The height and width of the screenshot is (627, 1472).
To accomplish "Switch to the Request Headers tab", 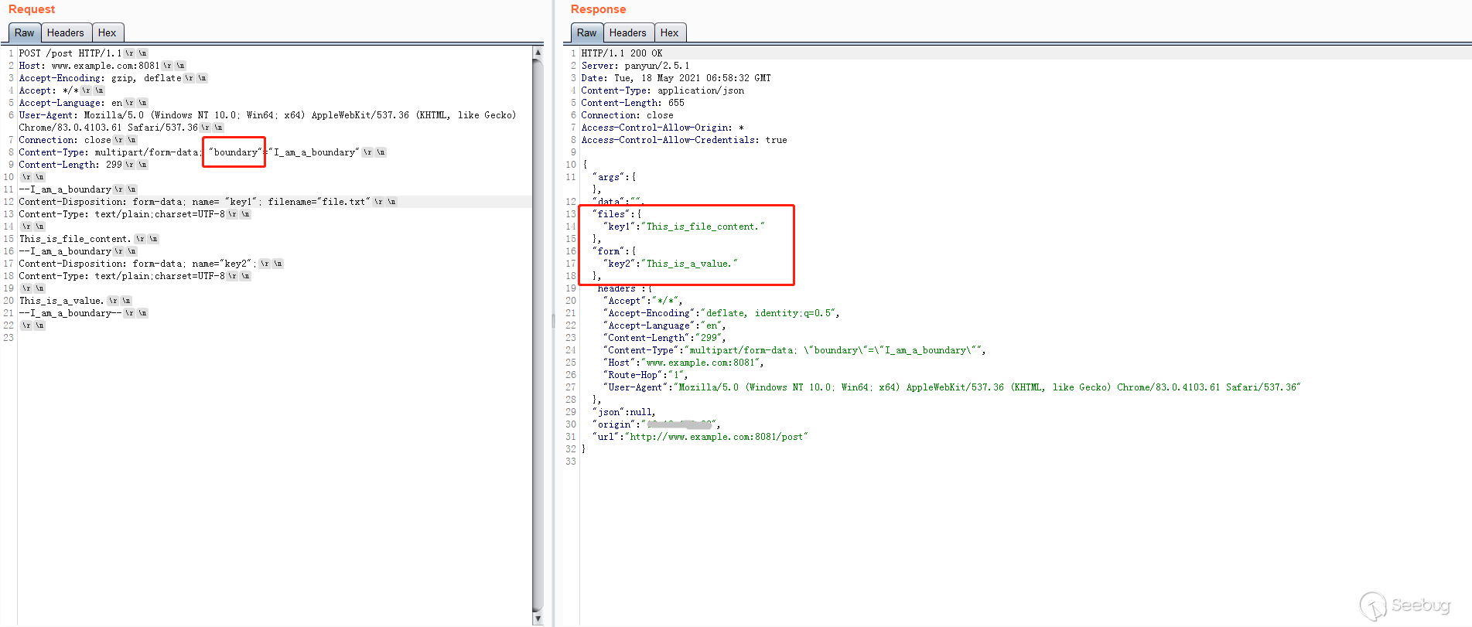I will coord(65,32).
